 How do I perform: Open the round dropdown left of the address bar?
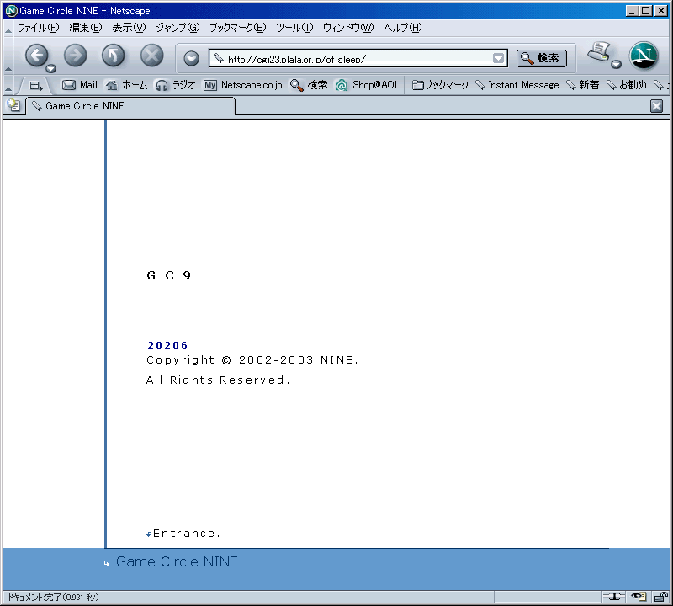[x=191, y=58]
